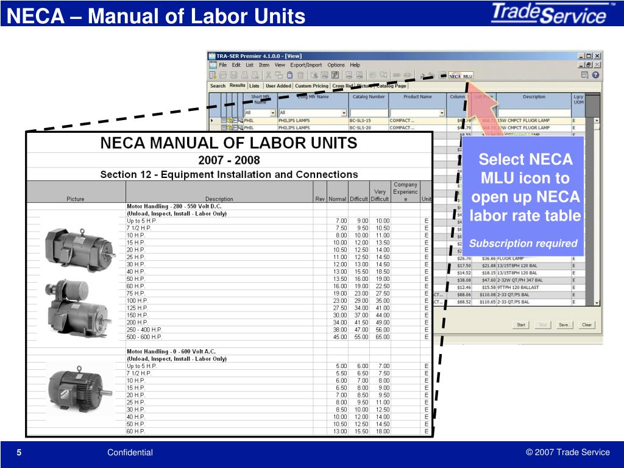
Task: Open the File menu
Action: (223, 65)
